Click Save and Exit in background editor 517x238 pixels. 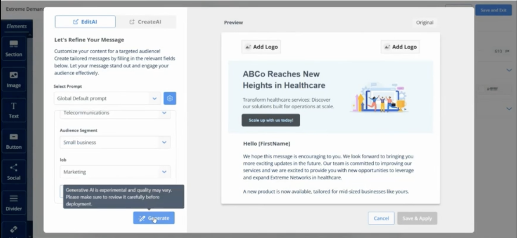point(493,10)
